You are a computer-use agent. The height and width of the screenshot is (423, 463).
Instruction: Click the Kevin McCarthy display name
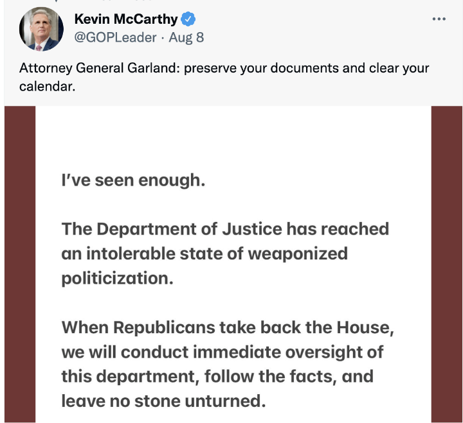[126, 19]
